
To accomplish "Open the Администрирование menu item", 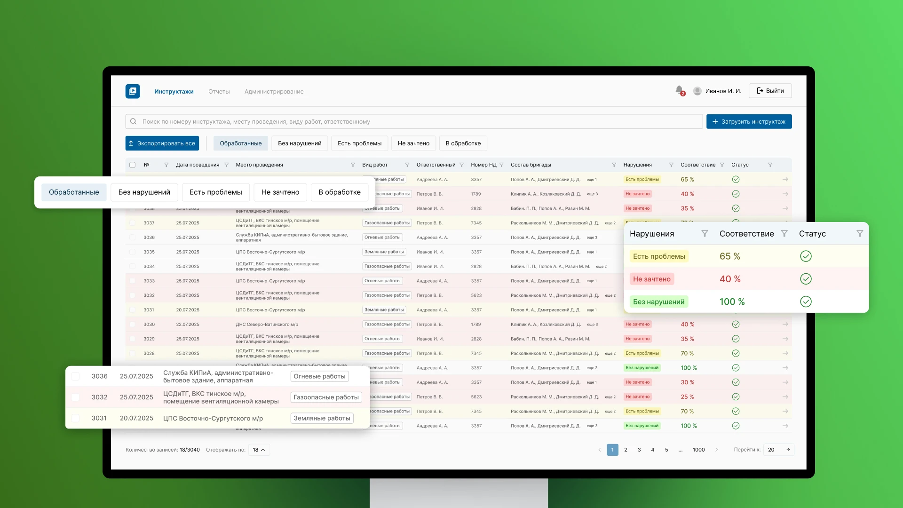I will click(x=274, y=92).
